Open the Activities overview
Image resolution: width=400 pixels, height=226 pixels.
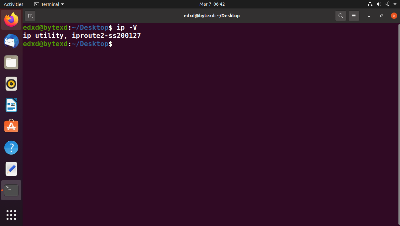13,4
